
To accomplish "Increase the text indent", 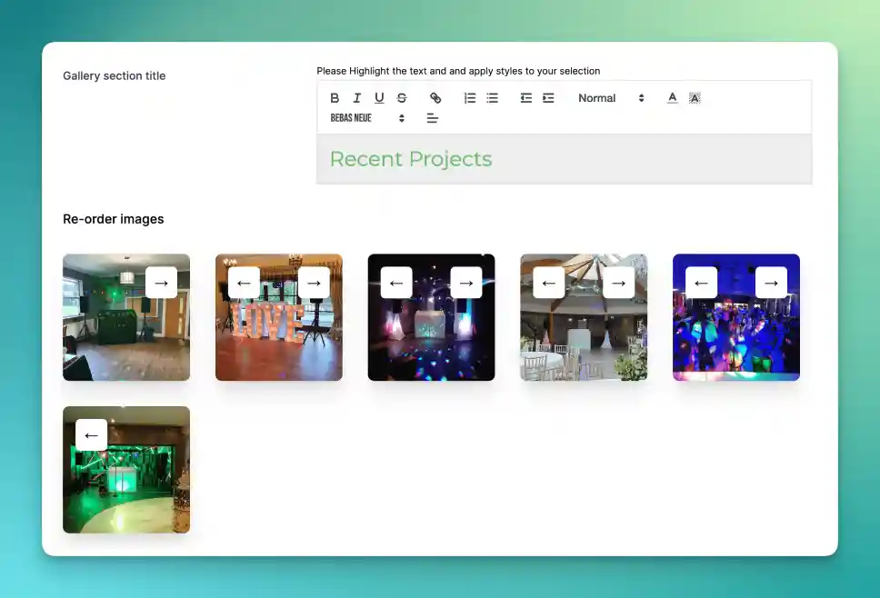I will 548,98.
